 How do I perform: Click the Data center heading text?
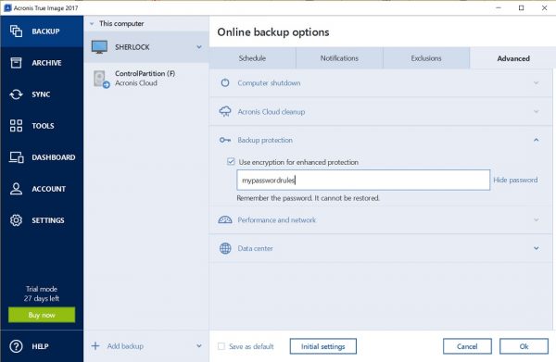tap(256, 248)
